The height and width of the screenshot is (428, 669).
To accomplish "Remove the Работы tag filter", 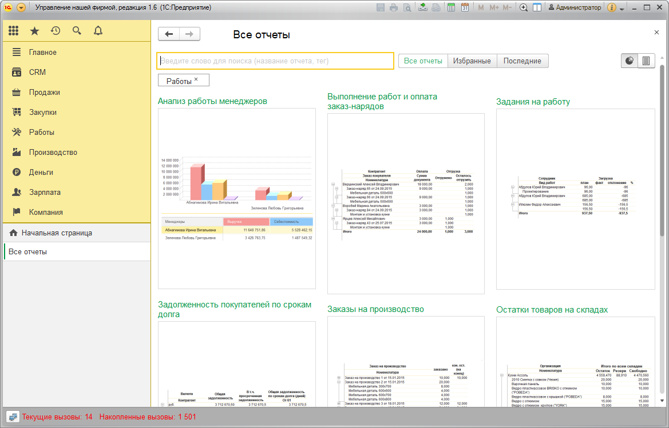I will click(x=196, y=79).
